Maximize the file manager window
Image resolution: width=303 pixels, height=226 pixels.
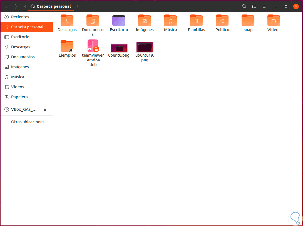286,6
